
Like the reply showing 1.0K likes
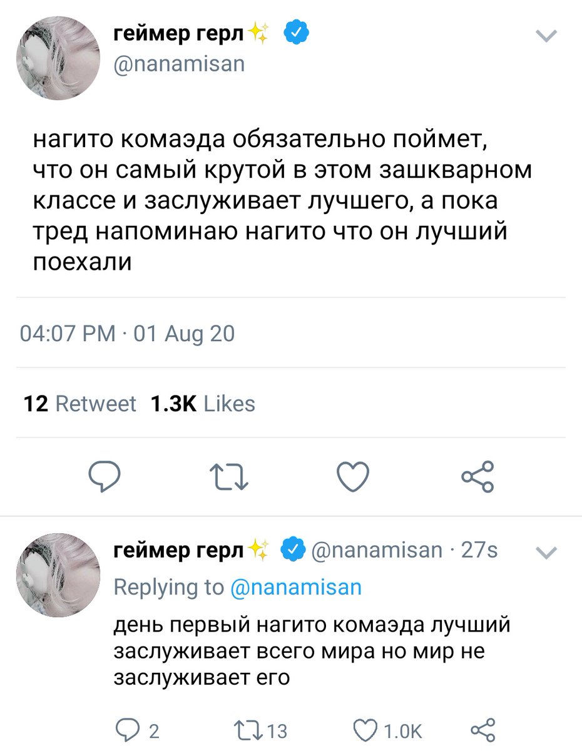tap(388, 730)
